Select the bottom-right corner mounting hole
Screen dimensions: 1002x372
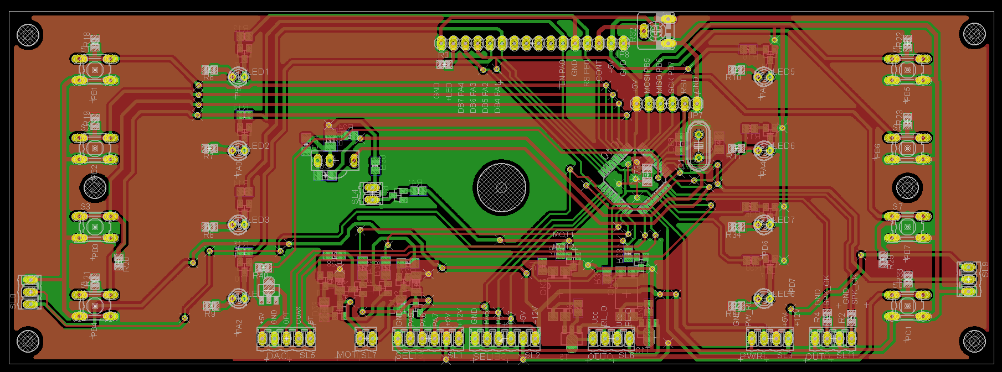pyautogui.click(x=973, y=341)
